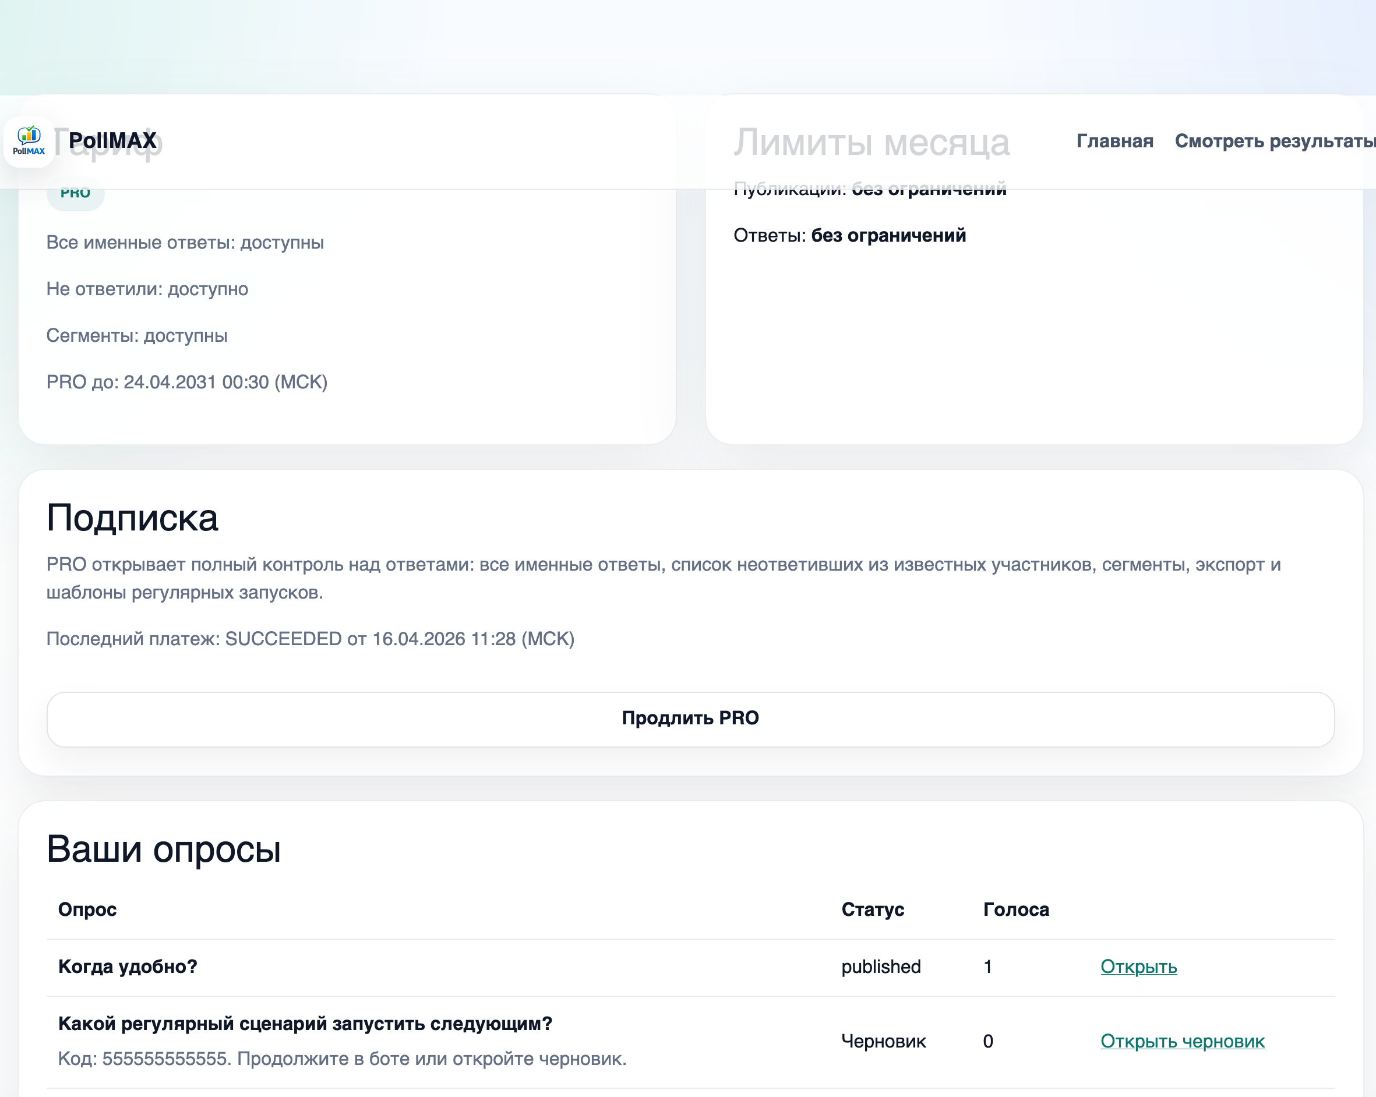The width and height of the screenshot is (1376, 1097).
Task: Click the PollMAX brand name
Action: [x=113, y=140]
